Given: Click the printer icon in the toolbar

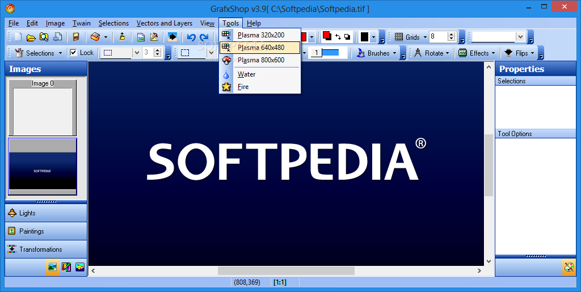Looking at the screenshot, I should point(95,37).
